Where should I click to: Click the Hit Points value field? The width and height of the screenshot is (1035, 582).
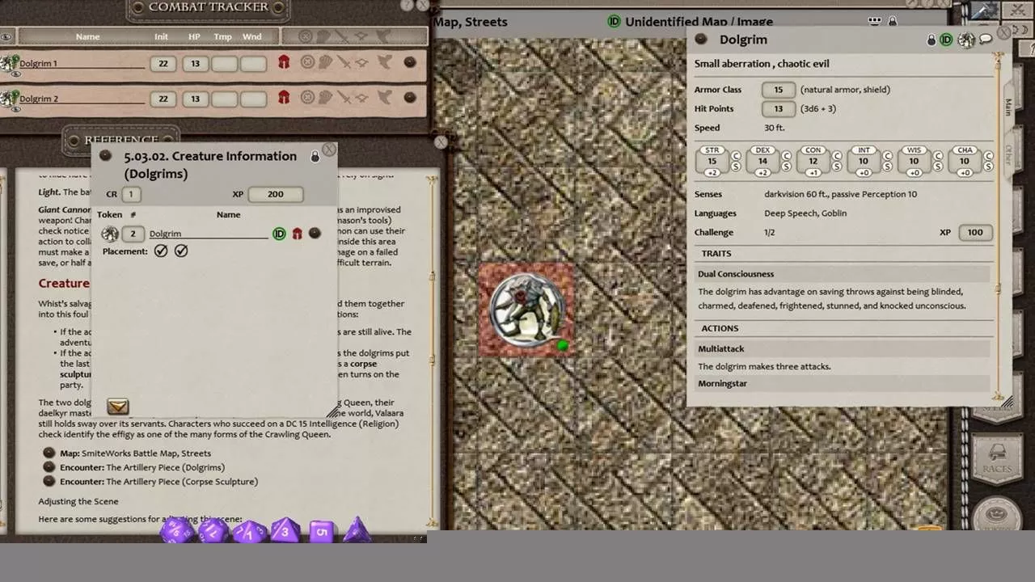[x=779, y=109]
